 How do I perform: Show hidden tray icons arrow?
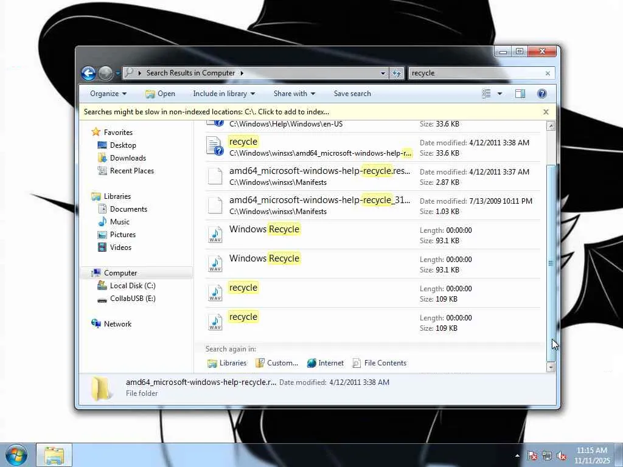click(x=517, y=455)
